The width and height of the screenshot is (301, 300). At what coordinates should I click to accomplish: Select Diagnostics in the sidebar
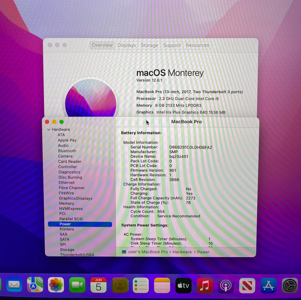pos(69,172)
